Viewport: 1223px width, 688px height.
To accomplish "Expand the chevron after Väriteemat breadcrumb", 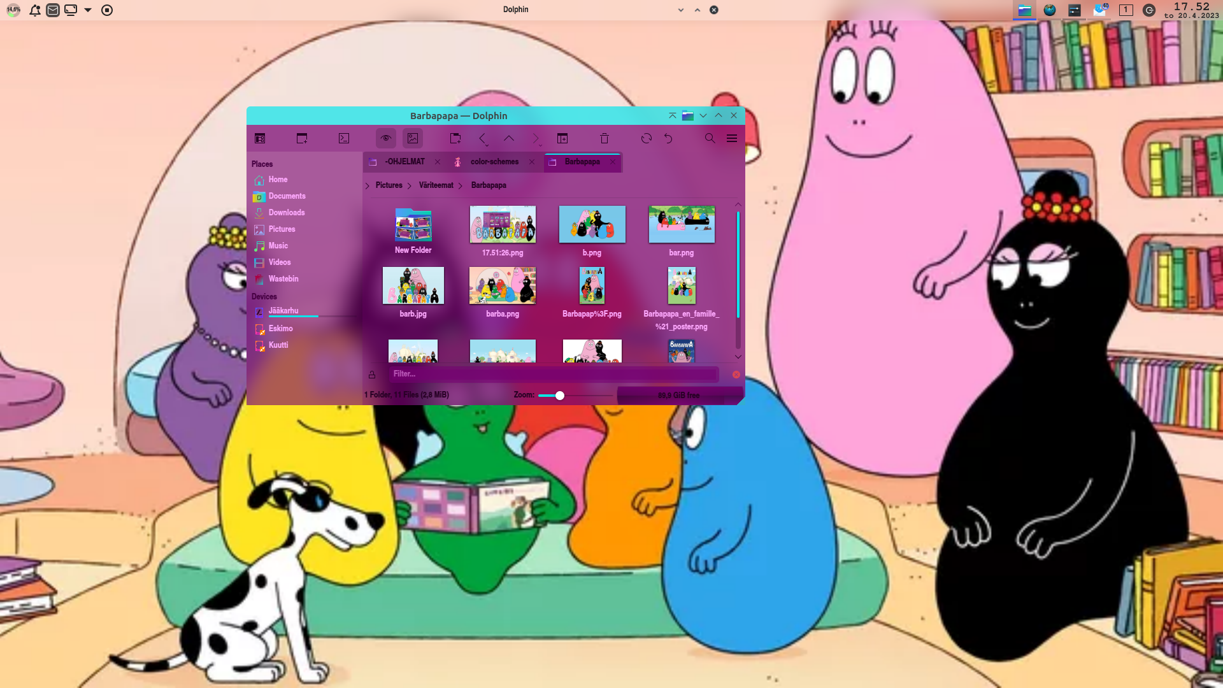I will (461, 186).
